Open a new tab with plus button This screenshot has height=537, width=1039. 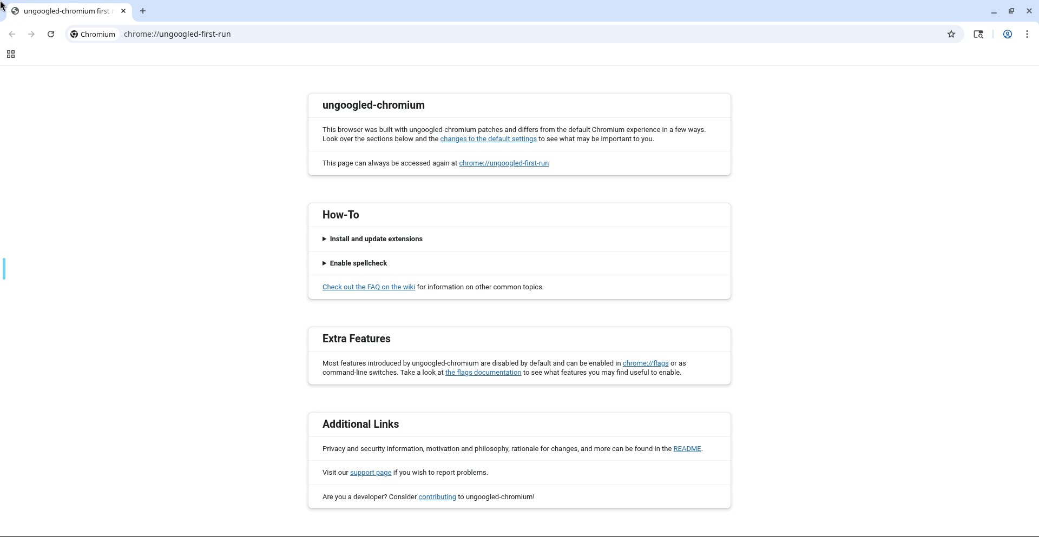click(143, 11)
